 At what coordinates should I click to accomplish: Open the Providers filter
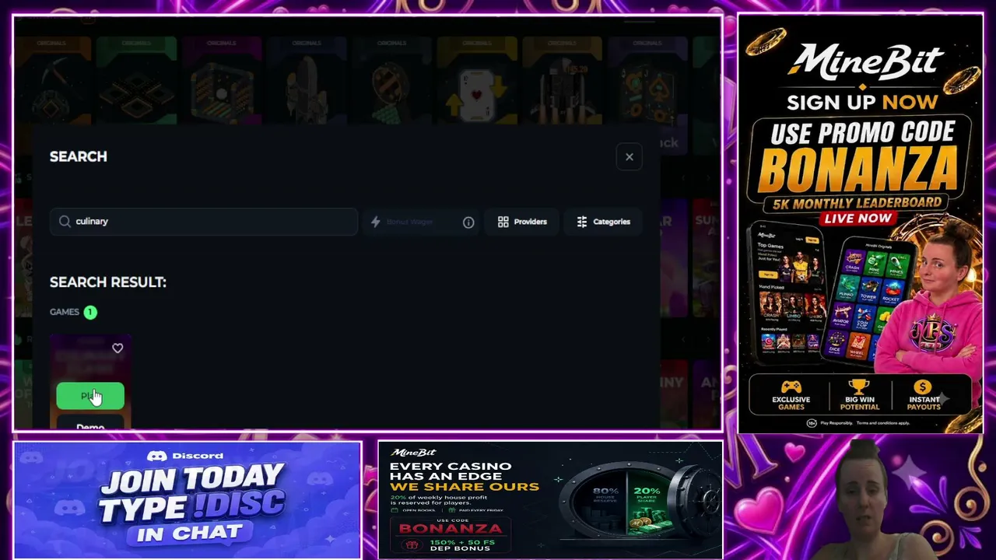(x=522, y=222)
